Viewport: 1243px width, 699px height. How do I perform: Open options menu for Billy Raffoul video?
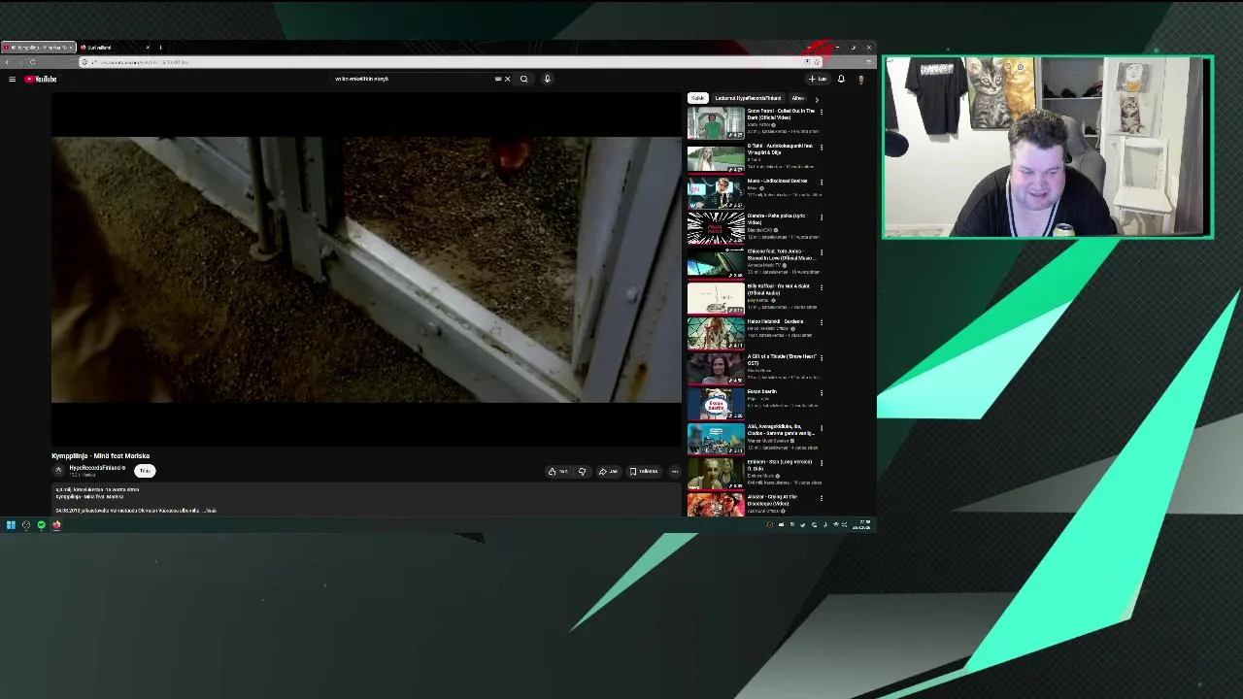(822, 286)
